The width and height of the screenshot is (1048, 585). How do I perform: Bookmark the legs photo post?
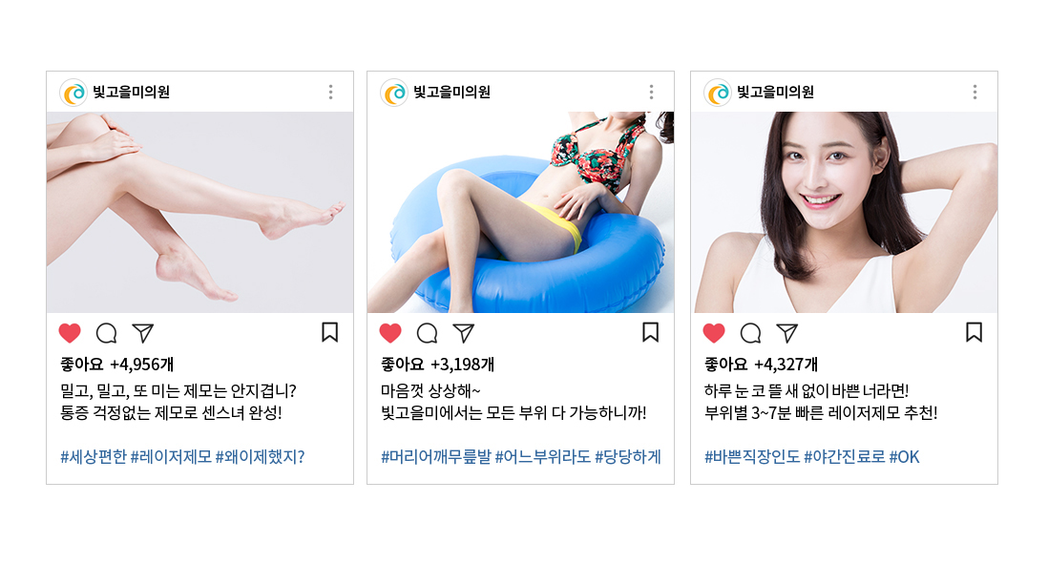(329, 332)
